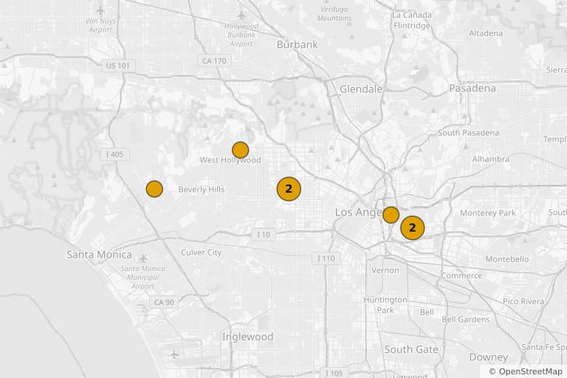Click the Hollywood Burbank Airport plane icon
This screenshot has height=378, width=567.
[241, 16]
